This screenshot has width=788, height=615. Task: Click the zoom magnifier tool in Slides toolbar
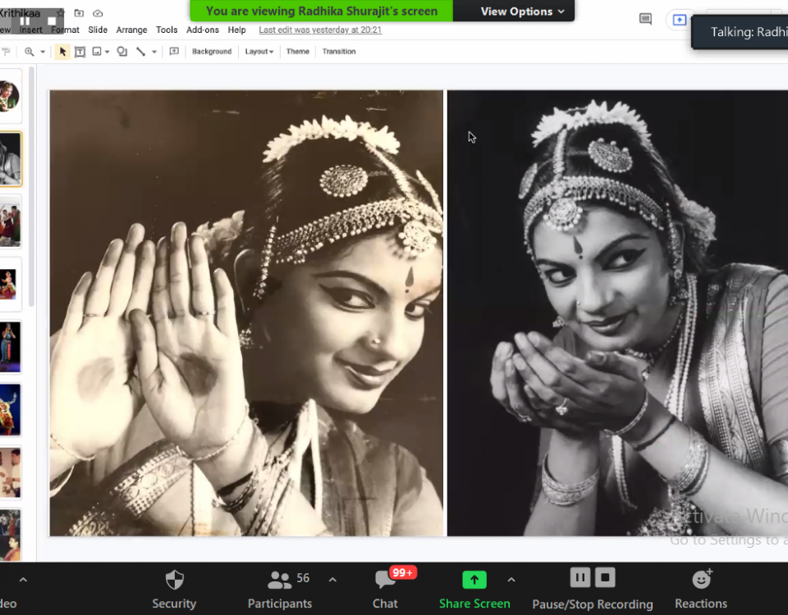point(30,52)
